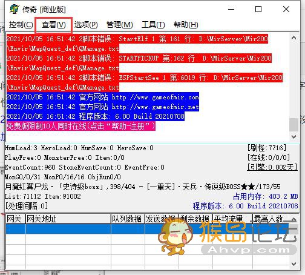This screenshot has height=275, width=305.
Task: Click gateway table scrollbar down arrow
Action: pyautogui.click(x=294, y=264)
